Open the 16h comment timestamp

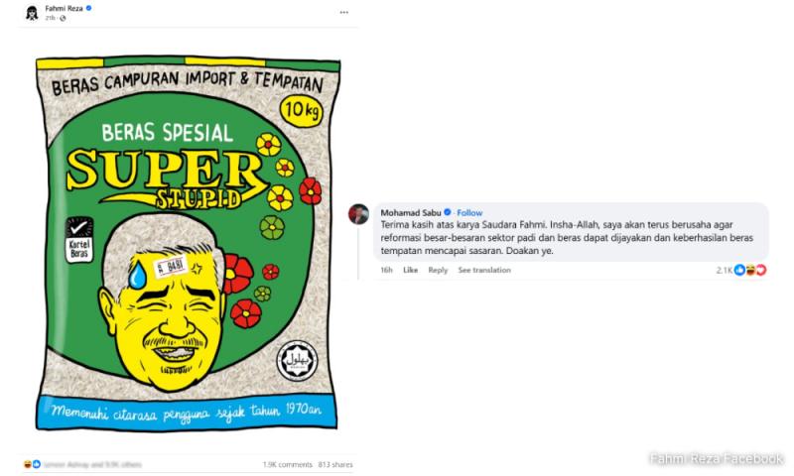click(386, 270)
